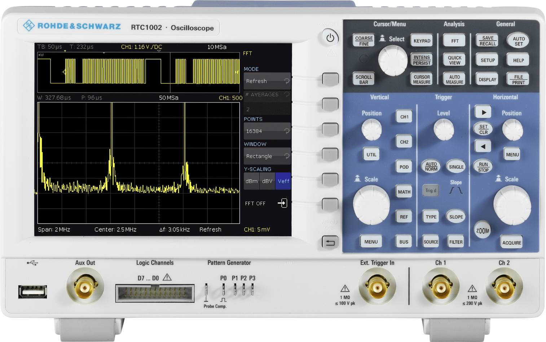
Task: Open the CURSOR MEASURE menu
Action: (x=422, y=79)
